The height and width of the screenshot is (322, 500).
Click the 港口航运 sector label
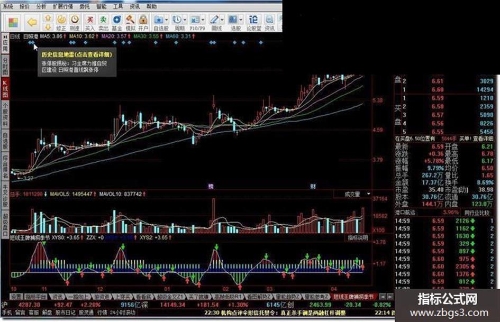pos(405,213)
